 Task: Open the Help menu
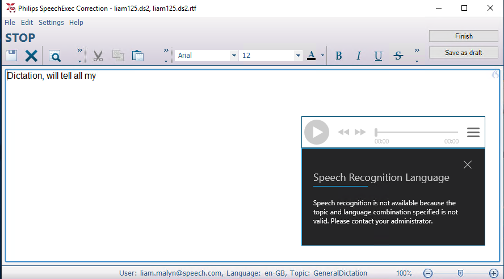click(x=76, y=23)
